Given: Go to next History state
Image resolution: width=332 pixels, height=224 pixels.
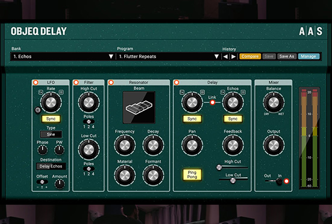Looking at the screenshot, I should (x=234, y=56).
